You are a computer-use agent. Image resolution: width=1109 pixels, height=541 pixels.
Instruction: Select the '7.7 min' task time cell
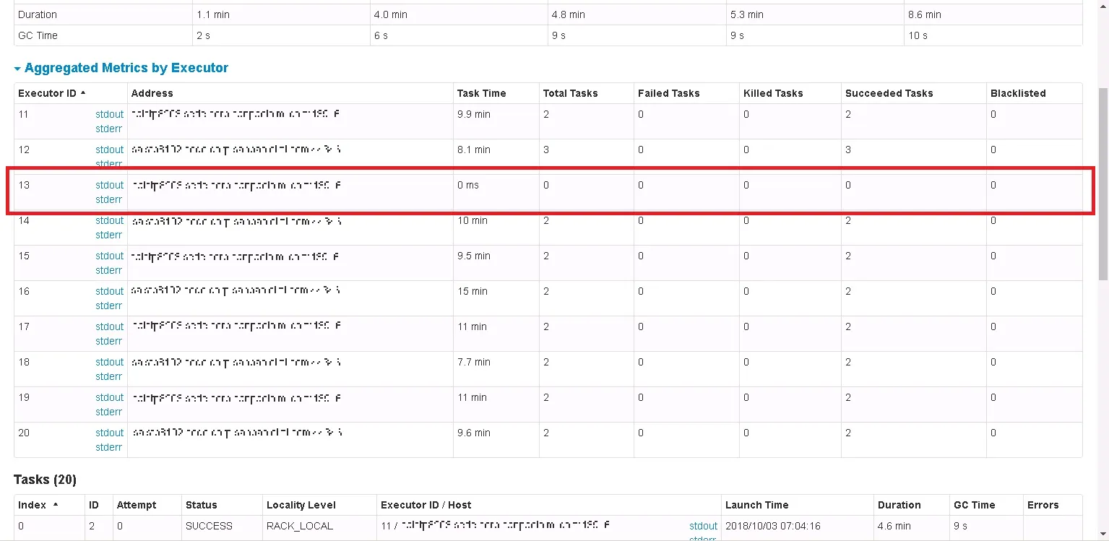tap(474, 362)
